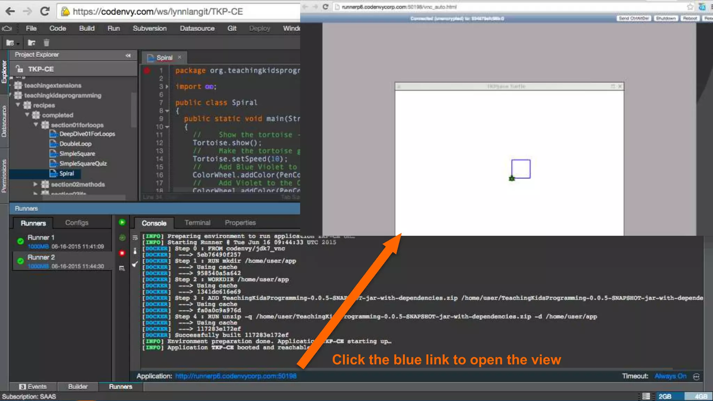This screenshot has width=713, height=401.
Task: Collapse the Project Explorer panel with double-arrow
Action: pyautogui.click(x=128, y=55)
